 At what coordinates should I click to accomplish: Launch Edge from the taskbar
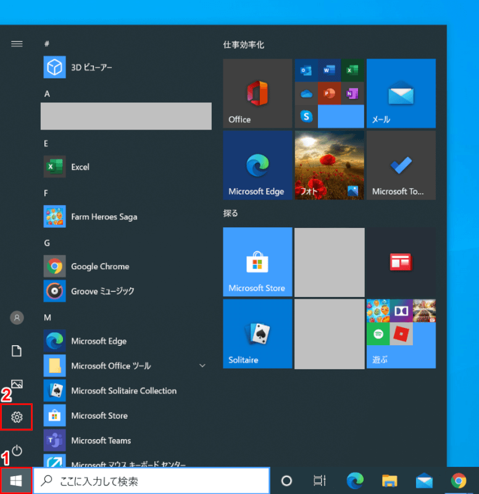coord(355,481)
